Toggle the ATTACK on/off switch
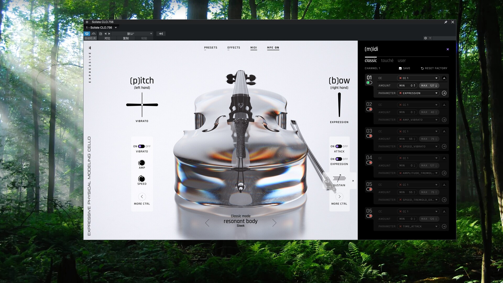 338,146
